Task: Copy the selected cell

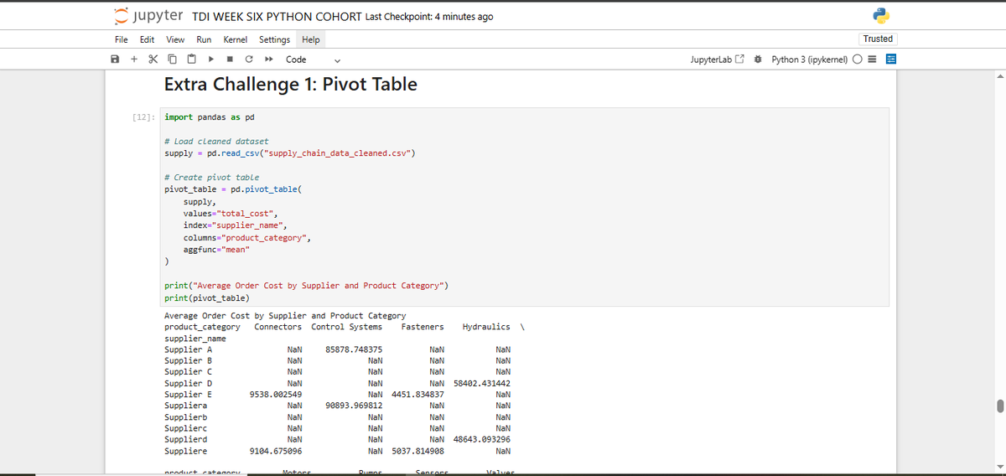Action: pyautogui.click(x=172, y=59)
